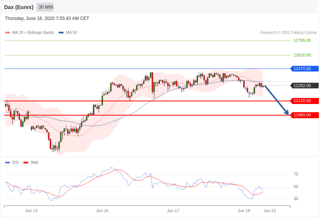Click the Jun 22 date axis label
The image size is (320, 217).
[x=270, y=211]
